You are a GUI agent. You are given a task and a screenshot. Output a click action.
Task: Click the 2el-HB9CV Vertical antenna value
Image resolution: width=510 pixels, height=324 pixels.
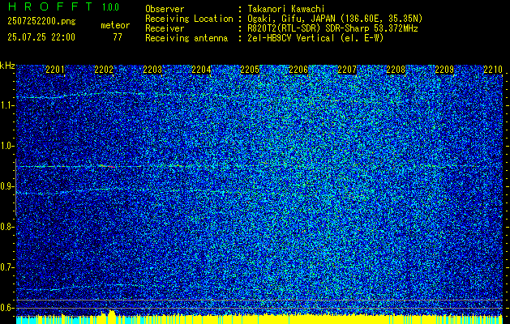click(315, 38)
